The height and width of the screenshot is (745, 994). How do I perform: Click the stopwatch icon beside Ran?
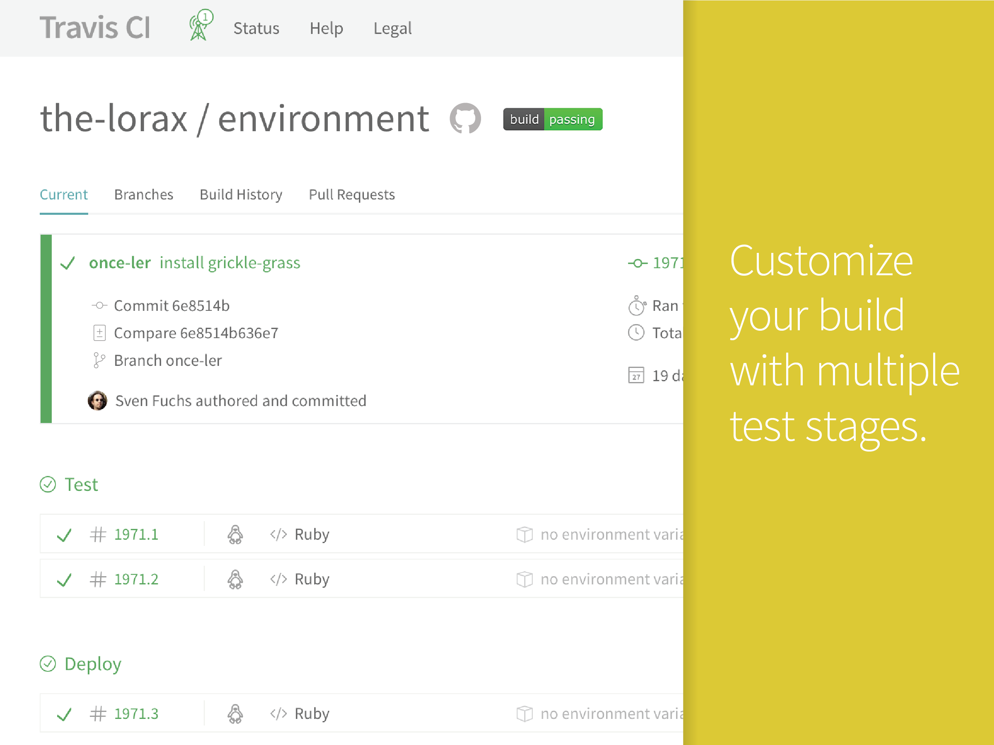point(637,305)
